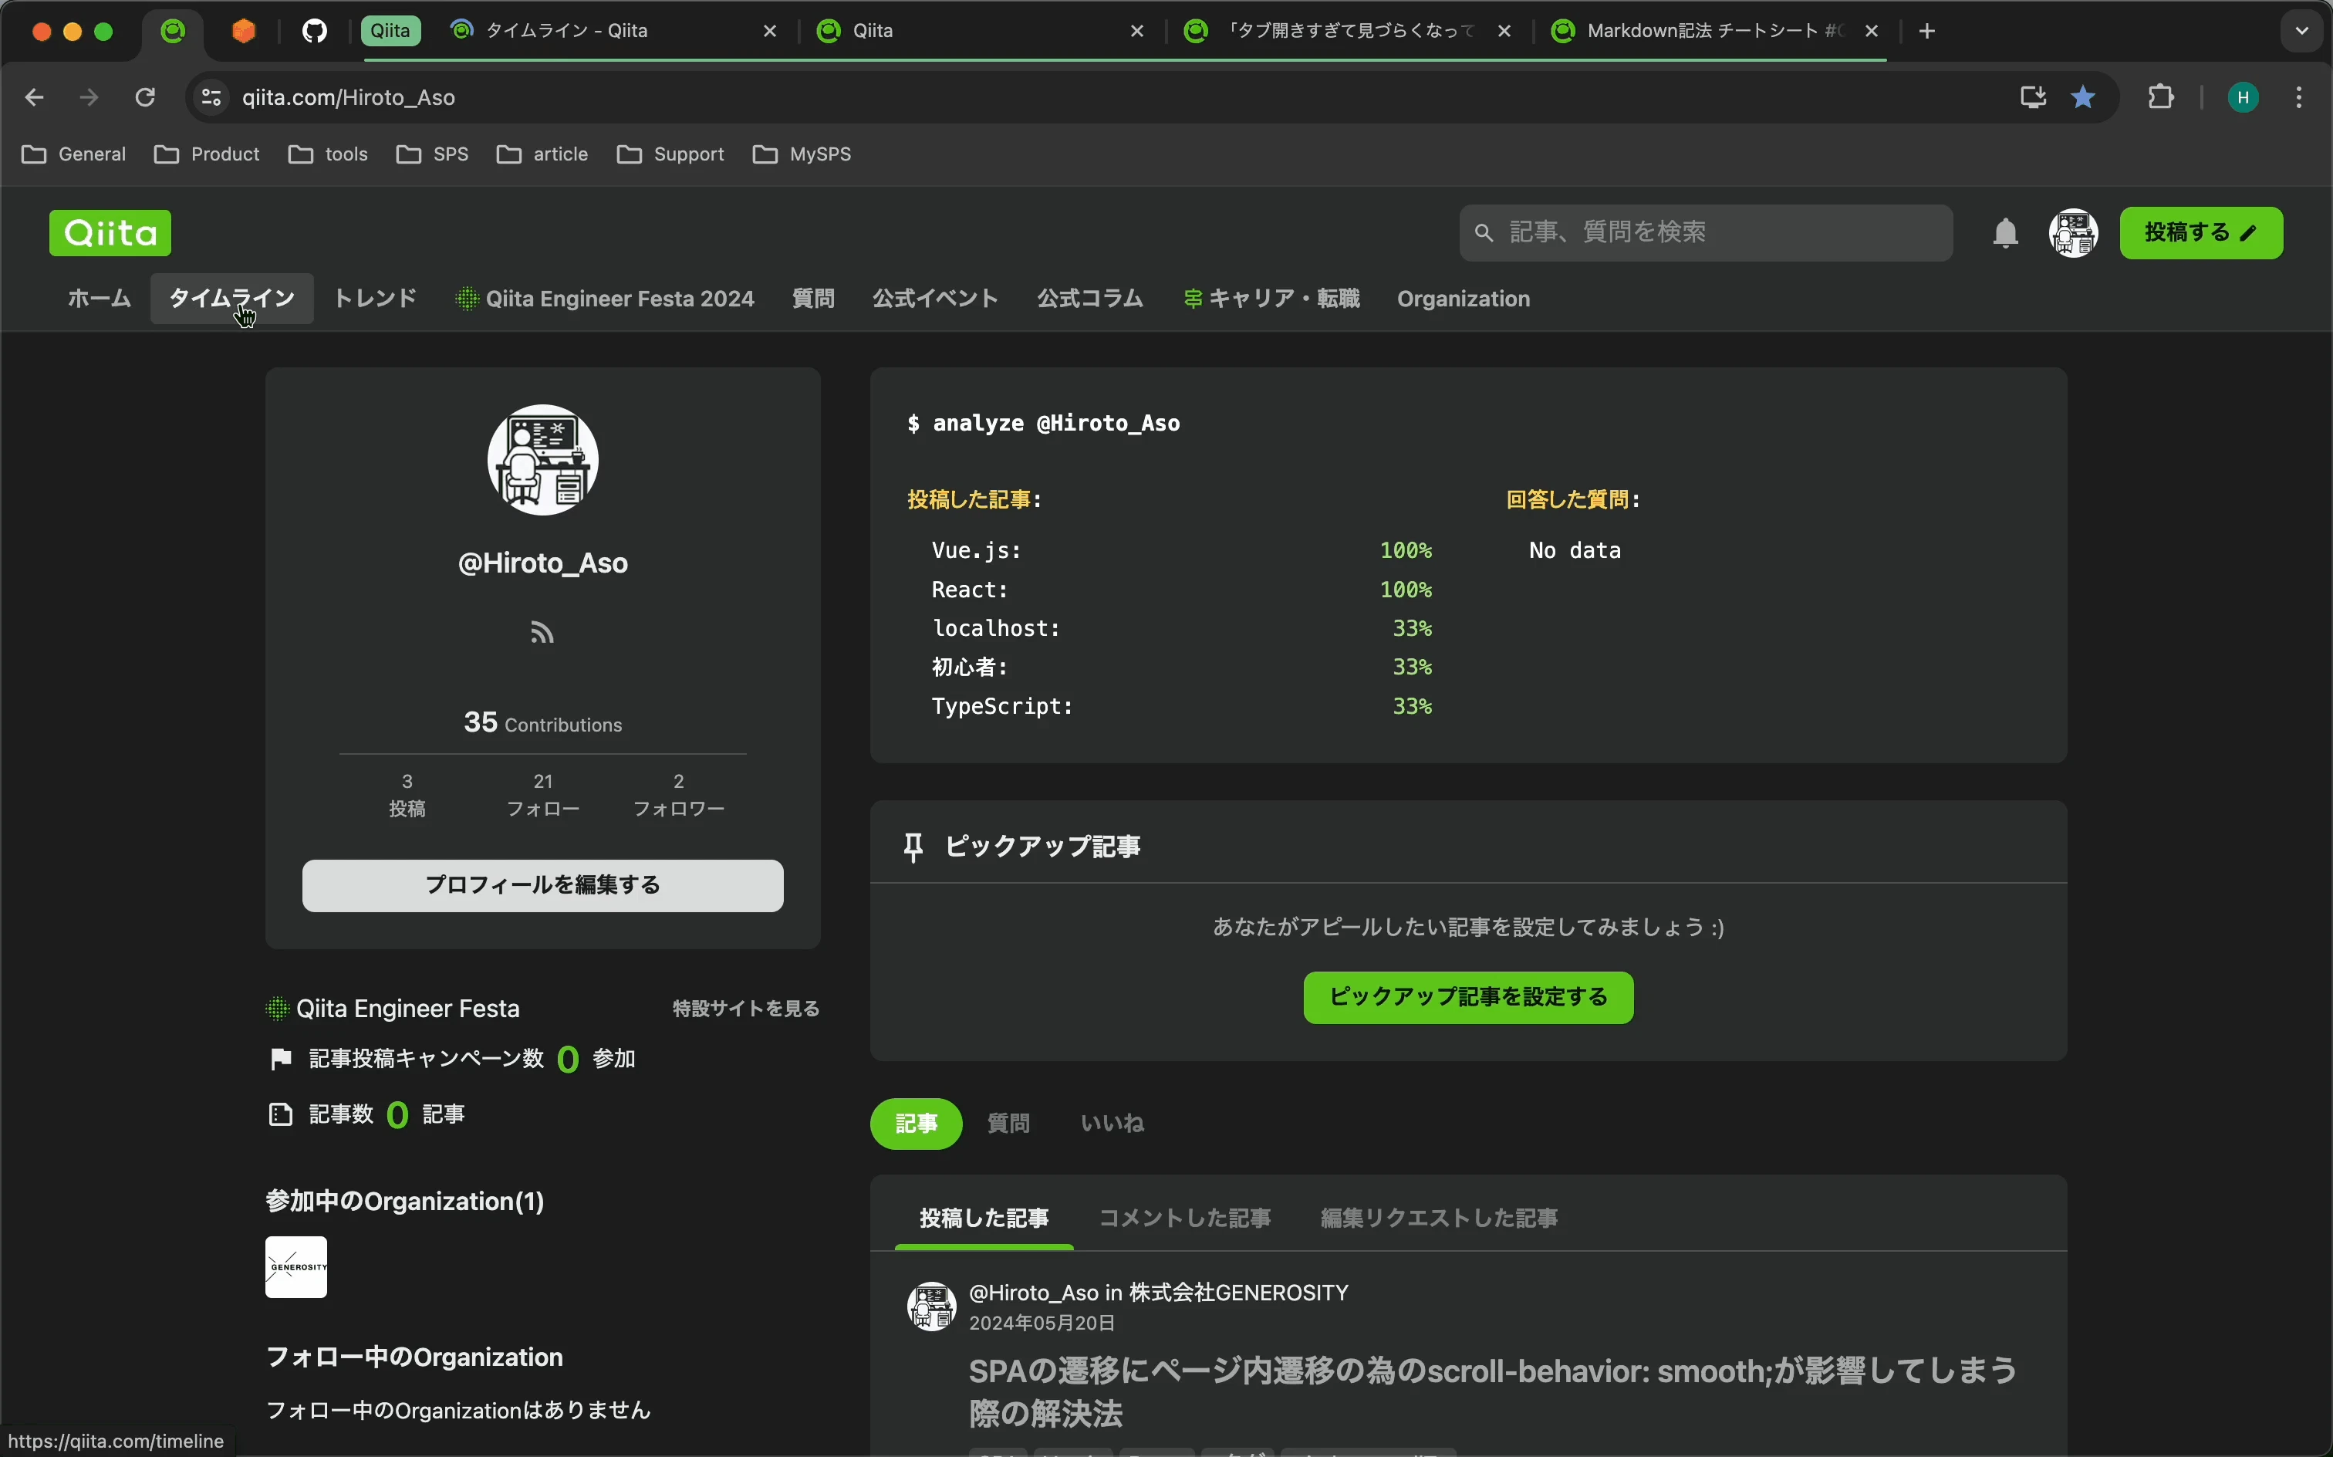
Task: Switch to the first pinned Qiita tab
Action: tap(174, 32)
